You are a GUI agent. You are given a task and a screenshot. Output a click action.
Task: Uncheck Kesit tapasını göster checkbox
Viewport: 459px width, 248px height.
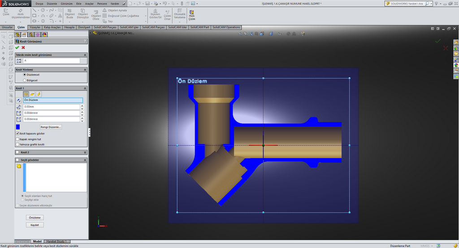click(17, 133)
